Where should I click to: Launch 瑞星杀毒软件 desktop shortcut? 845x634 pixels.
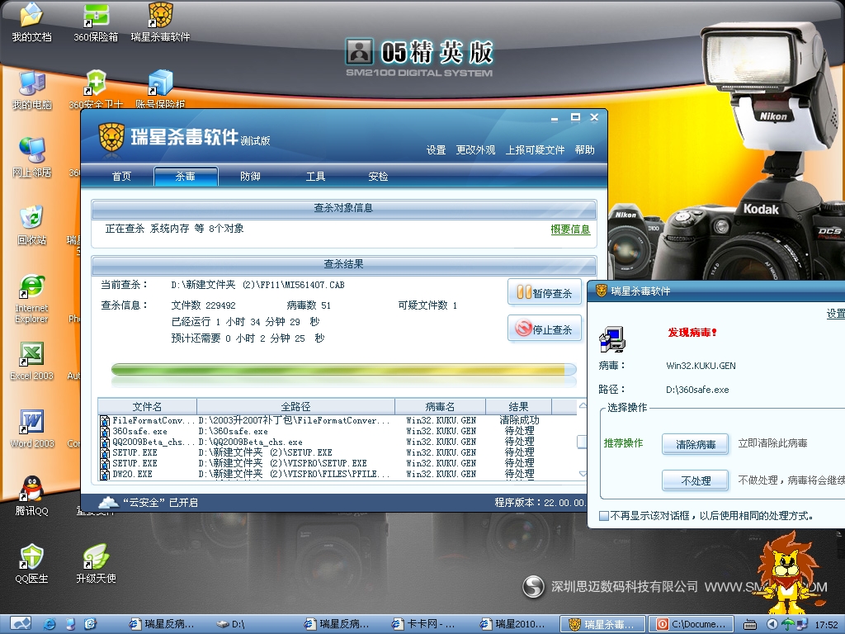tap(161, 22)
